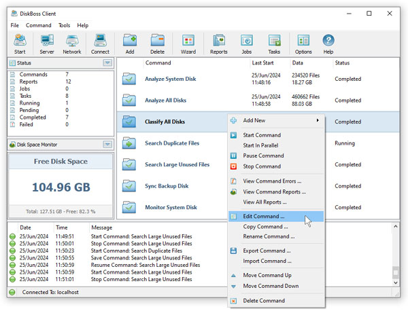Click the Sync Backup Disk folder icon

[129, 186]
